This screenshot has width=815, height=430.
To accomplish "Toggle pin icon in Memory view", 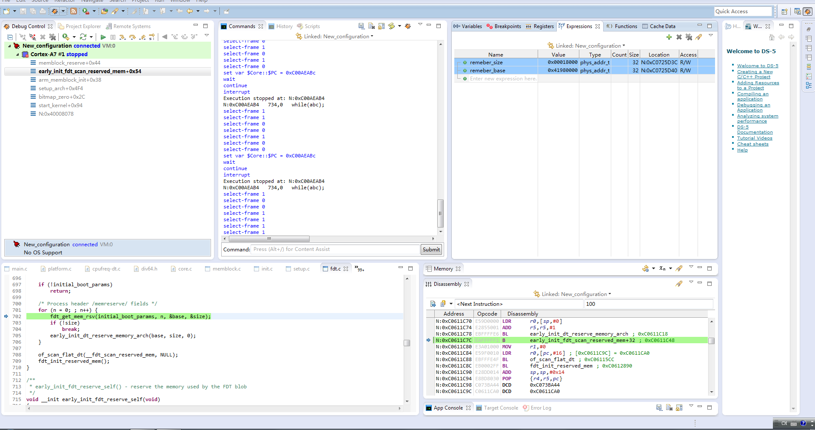I will click(x=679, y=268).
